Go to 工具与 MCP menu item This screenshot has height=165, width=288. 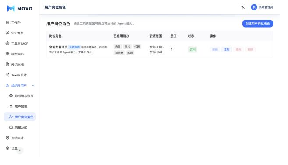tap(20, 44)
